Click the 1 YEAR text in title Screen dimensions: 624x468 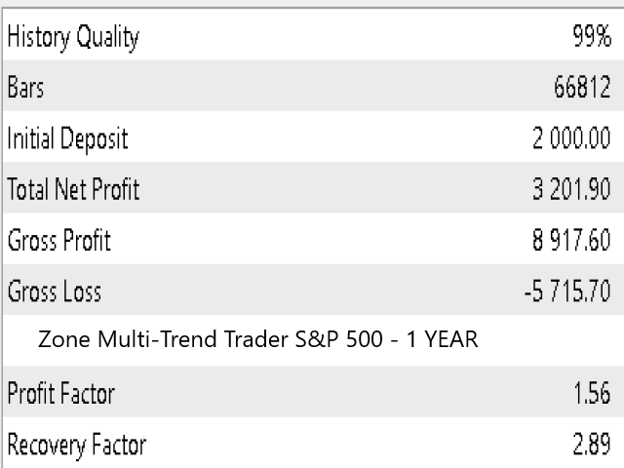tap(442, 339)
